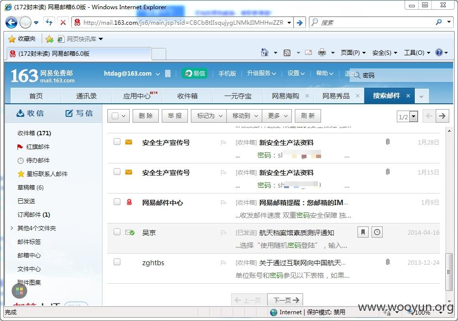Check the 网易邮件中心 mail checkbox
458x321 pixels.
click(117, 202)
